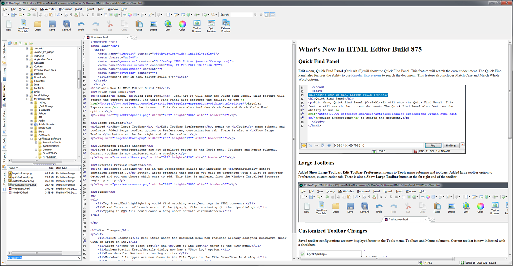Expand the Animation Studio folder node

click(36, 142)
